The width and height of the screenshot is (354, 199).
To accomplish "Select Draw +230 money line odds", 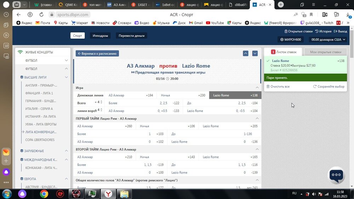I will tap(183, 95).
